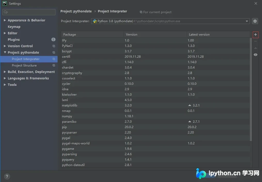Click the PyCharm logo in title bar
This screenshot has height=182, width=262.
pyautogui.click(x=4, y=3)
